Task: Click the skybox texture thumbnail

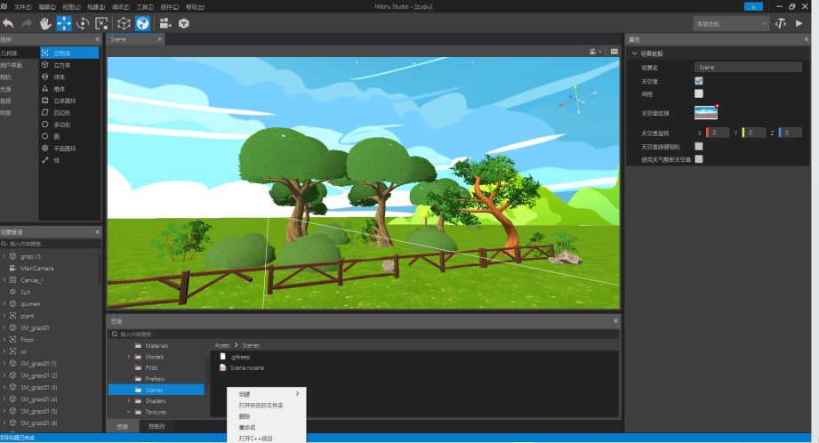Action: pyautogui.click(x=705, y=112)
